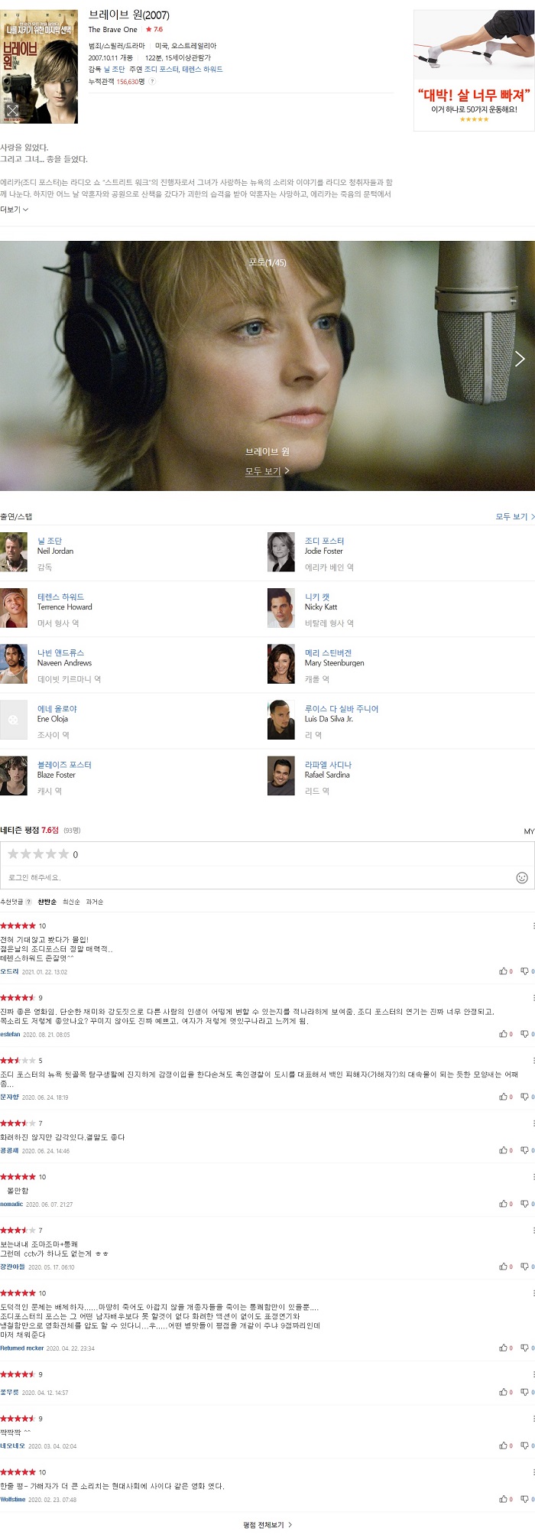Click the help icon beside 누적관객
The image size is (535, 1538).
151,82
